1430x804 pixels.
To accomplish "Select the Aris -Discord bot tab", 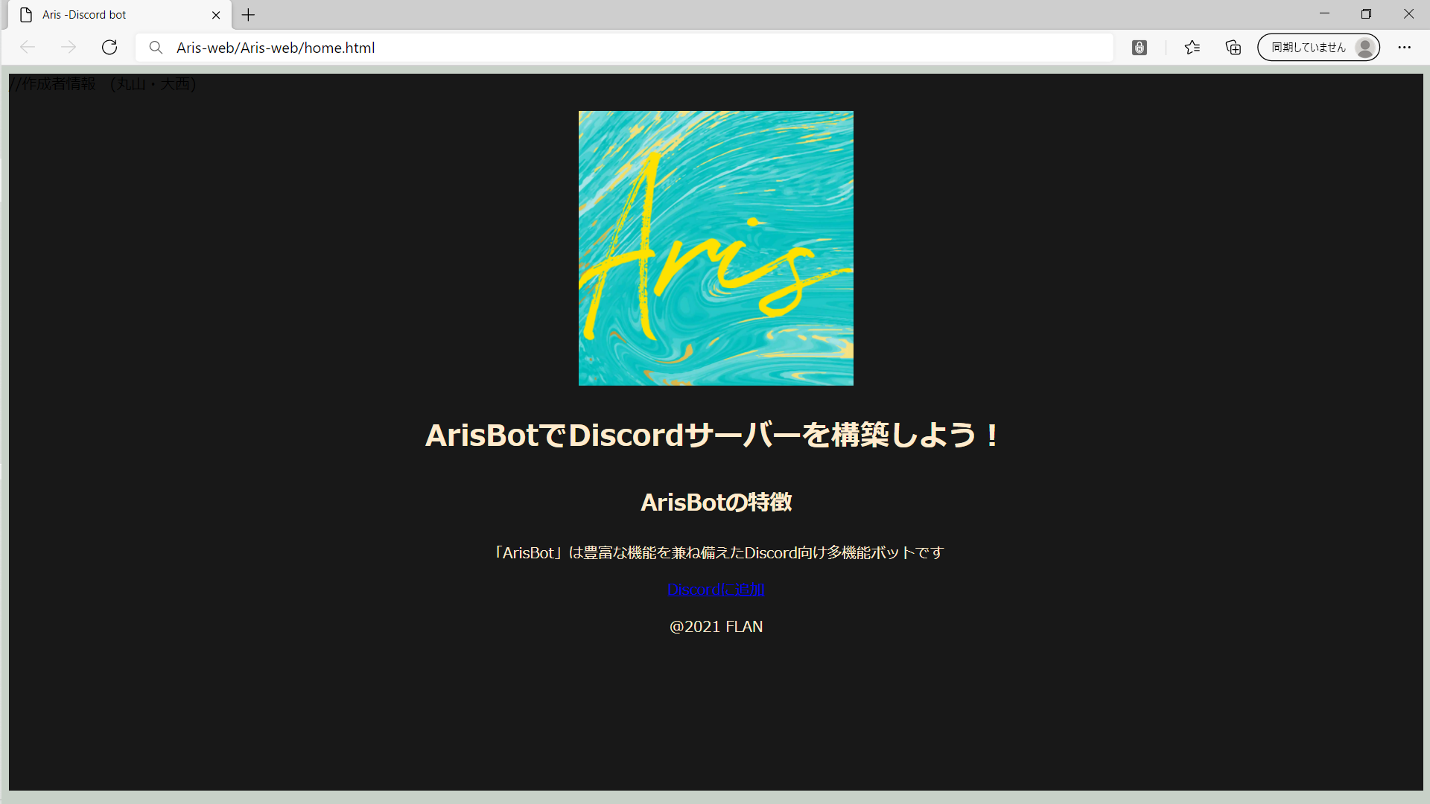I will pos(119,15).
